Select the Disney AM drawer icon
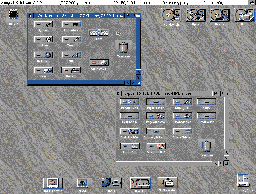The width and height of the screenshot is (256, 194). (x=182, y=102)
